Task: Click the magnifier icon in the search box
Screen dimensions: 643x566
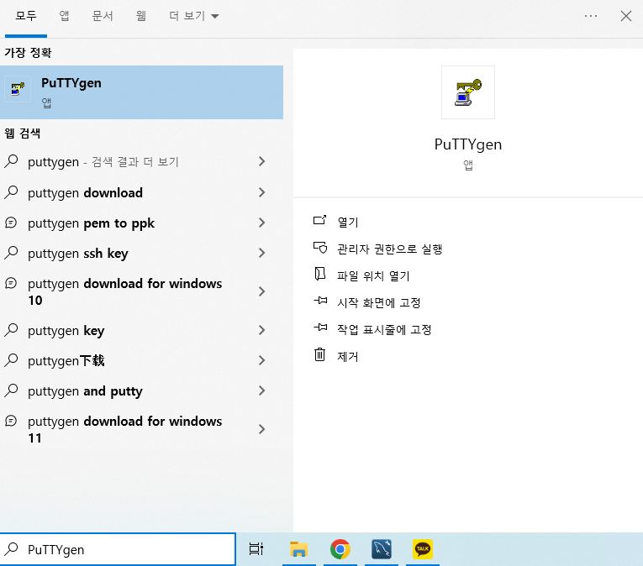Action: (12, 549)
